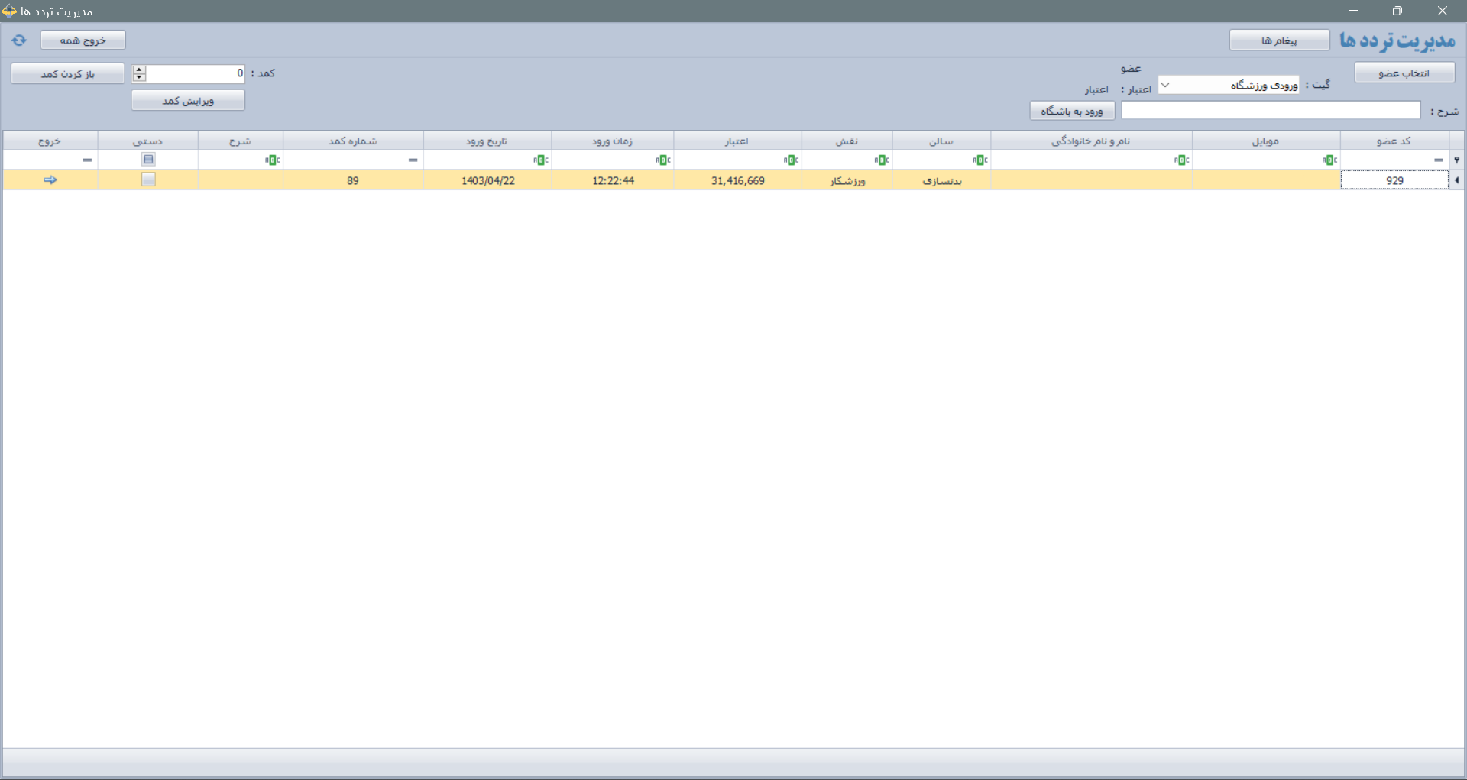Click filter operator icon in تاریخ ورود column

point(540,160)
